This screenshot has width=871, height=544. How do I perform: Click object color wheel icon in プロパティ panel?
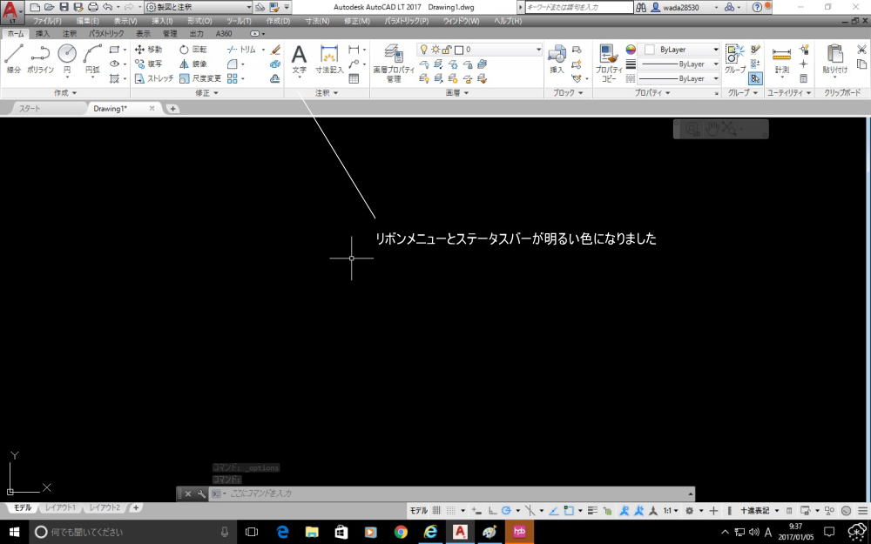click(x=631, y=50)
